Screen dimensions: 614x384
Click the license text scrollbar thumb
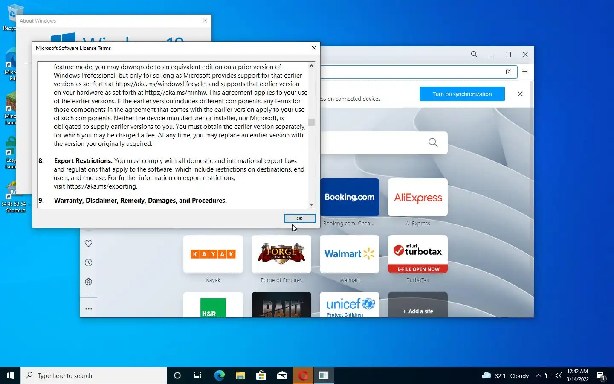pos(311,122)
